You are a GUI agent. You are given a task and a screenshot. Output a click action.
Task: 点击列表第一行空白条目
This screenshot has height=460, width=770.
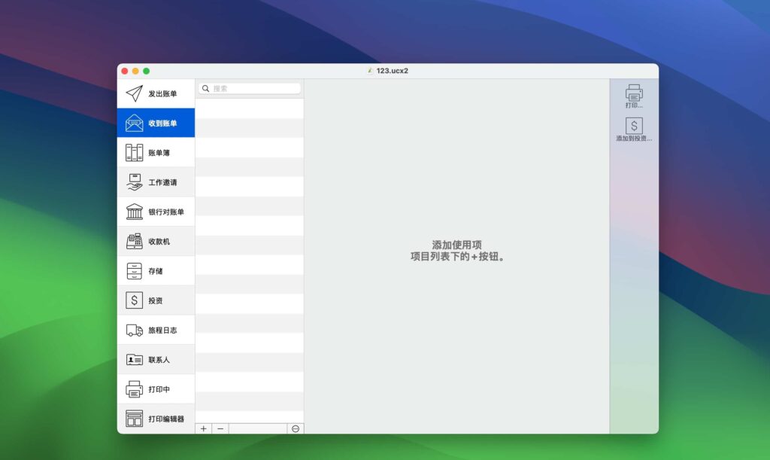[250, 108]
